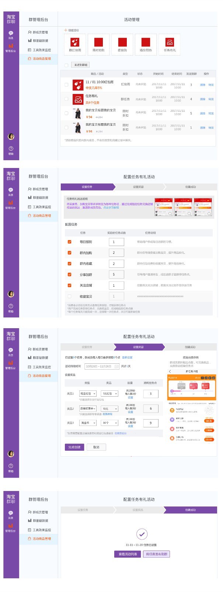Click 奖品3 消耗任务点 input showing 9
The height and width of the screenshot is (592, 223).
(x=151, y=423)
